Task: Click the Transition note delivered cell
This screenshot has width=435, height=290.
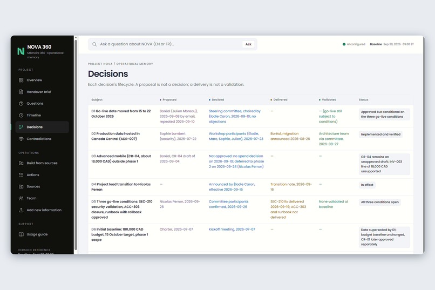Action: tap(291, 187)
